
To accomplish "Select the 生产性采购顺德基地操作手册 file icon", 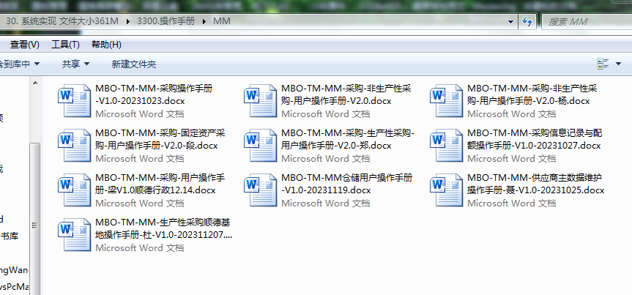I will click(x=75, y=231).
